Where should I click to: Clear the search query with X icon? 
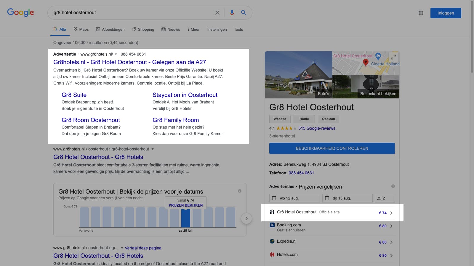[x=217, y=13]
